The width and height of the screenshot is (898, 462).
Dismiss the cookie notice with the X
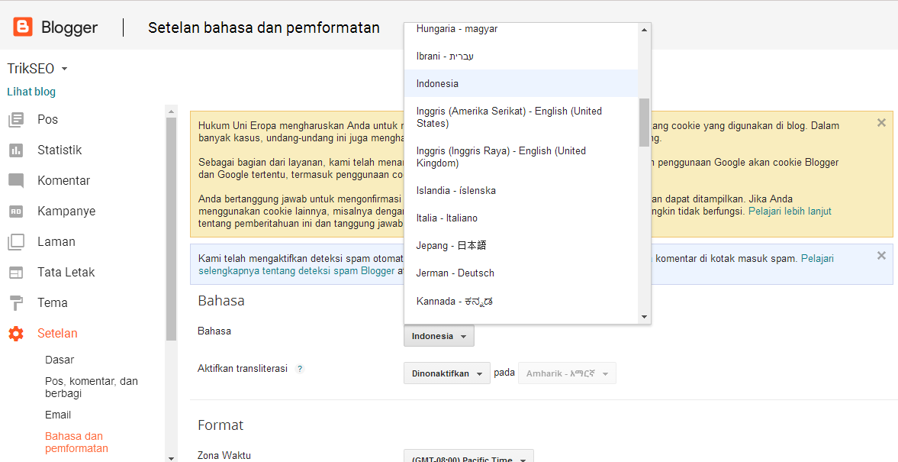pos(881,121)
